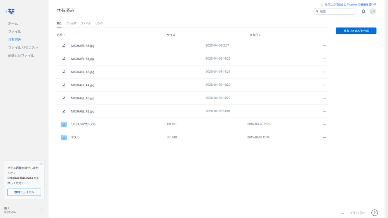Open the リリスCGサンプル folder name

tap(83, 124)
